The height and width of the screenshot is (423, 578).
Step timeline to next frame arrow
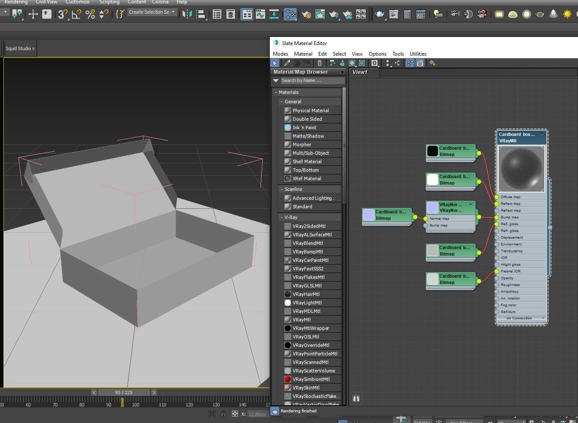click(x=154, y=392)
